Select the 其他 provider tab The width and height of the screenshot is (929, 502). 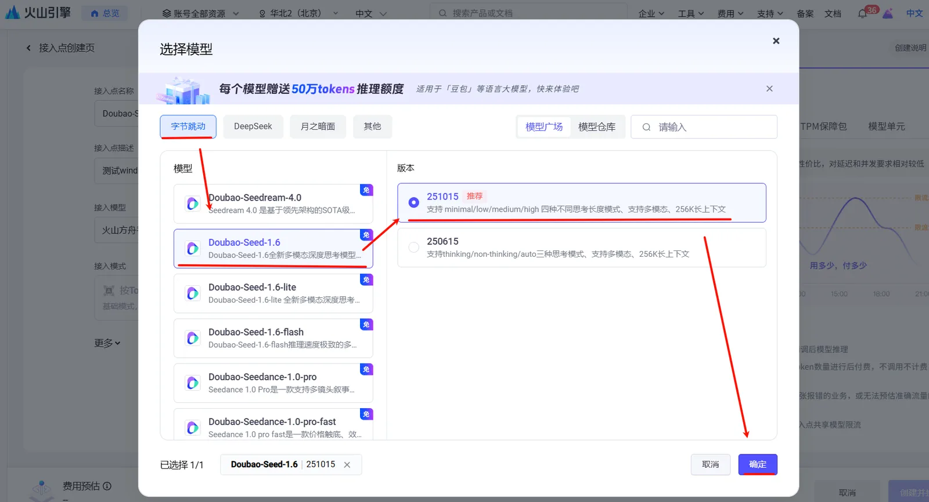click(x=372, y=126)
